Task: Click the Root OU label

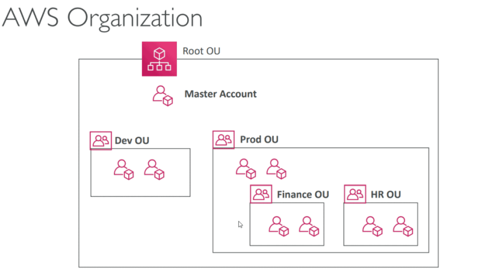Action: pyautogui.click(x=201, y=51)
